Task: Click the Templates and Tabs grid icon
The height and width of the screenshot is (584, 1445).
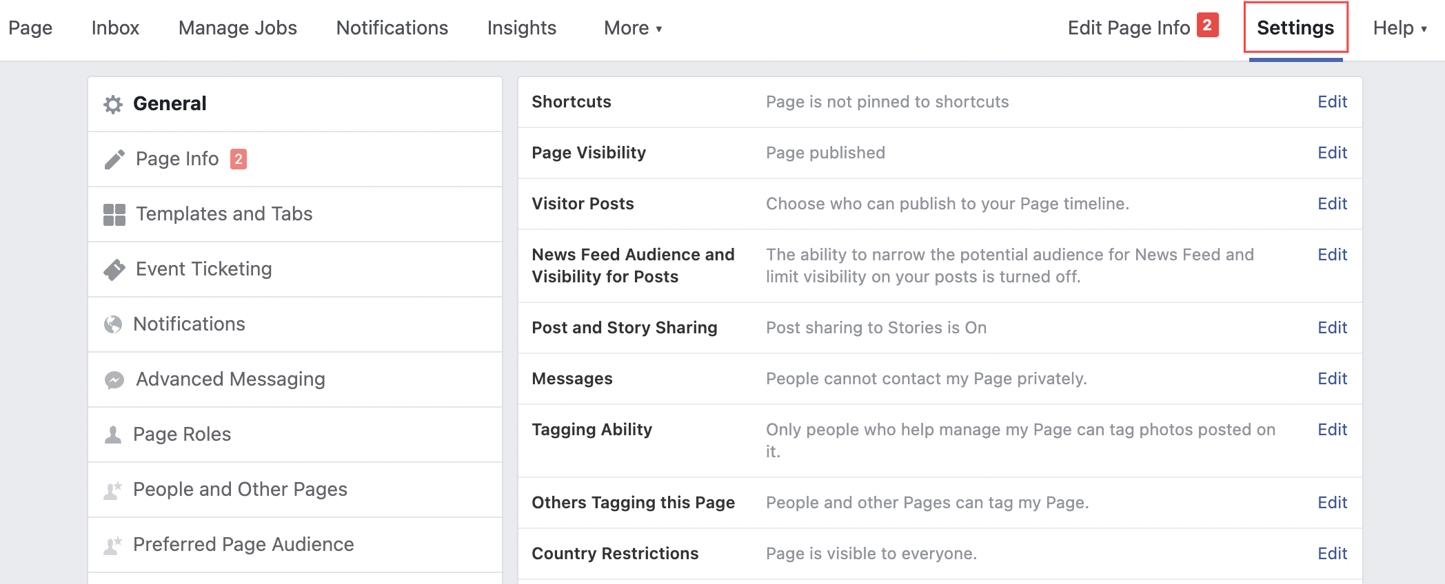Action: (x=114, y=214)
